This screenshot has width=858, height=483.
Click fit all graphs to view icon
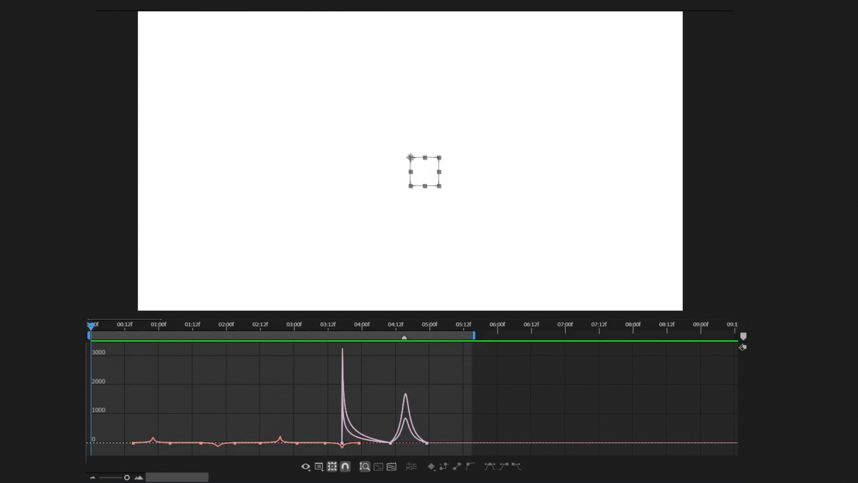(x=391, y=466)
